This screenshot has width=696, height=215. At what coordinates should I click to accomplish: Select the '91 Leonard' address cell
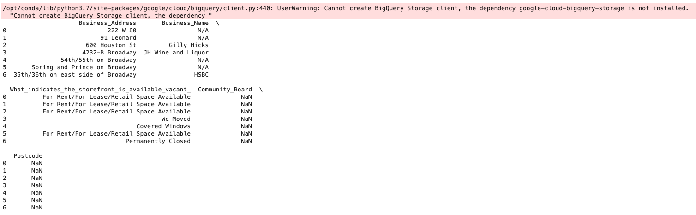coord(118,37)
